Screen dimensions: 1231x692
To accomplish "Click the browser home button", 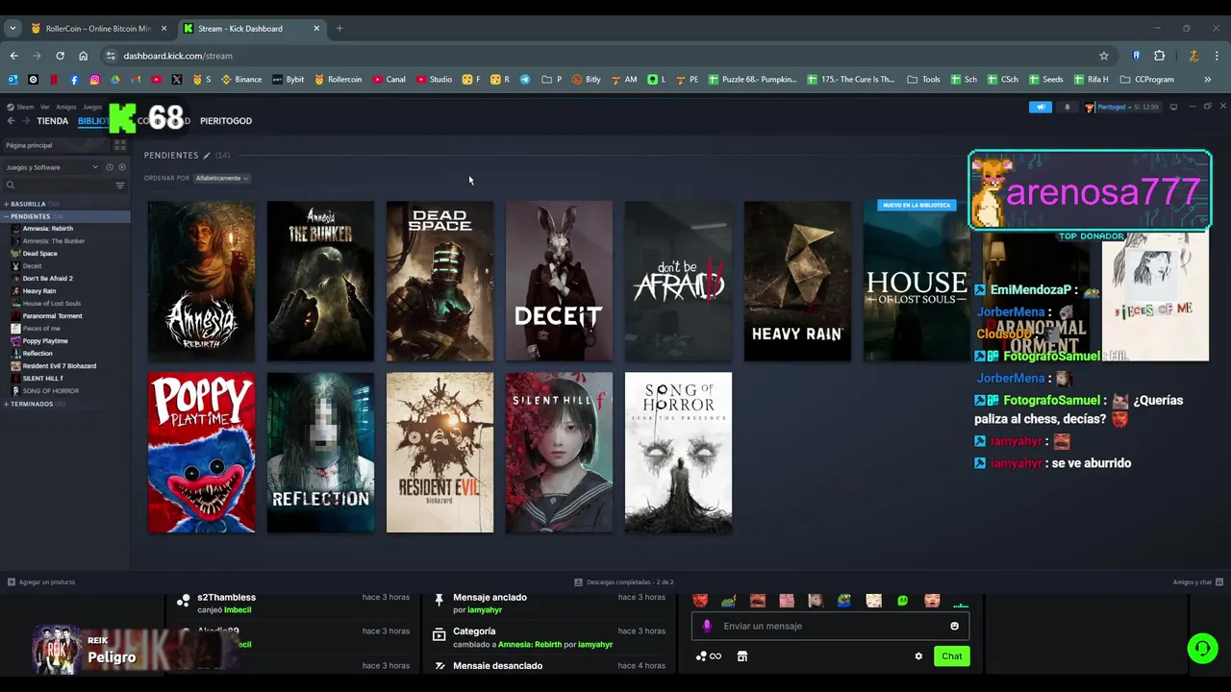I will click(83, 56).
